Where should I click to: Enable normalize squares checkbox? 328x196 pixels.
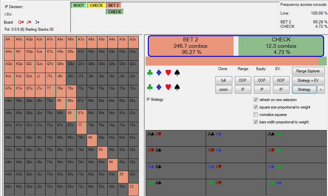click(256, 115)
